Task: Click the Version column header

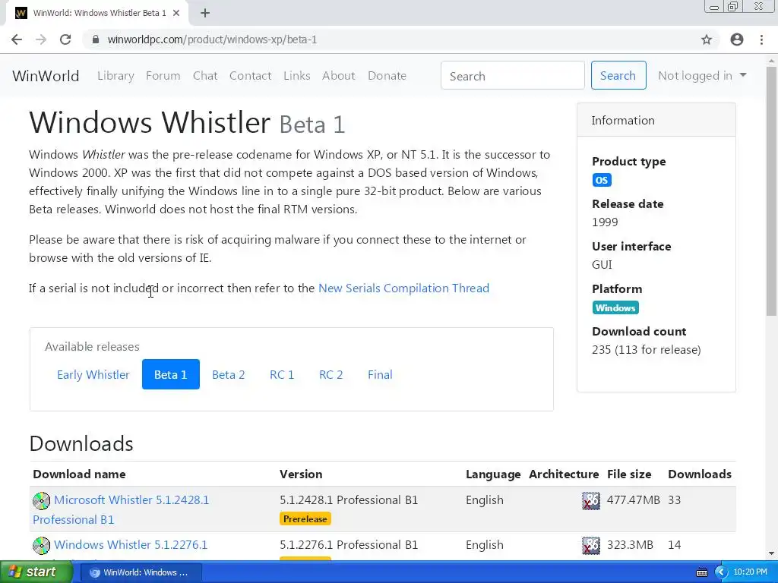Action: tap(301, 474)
